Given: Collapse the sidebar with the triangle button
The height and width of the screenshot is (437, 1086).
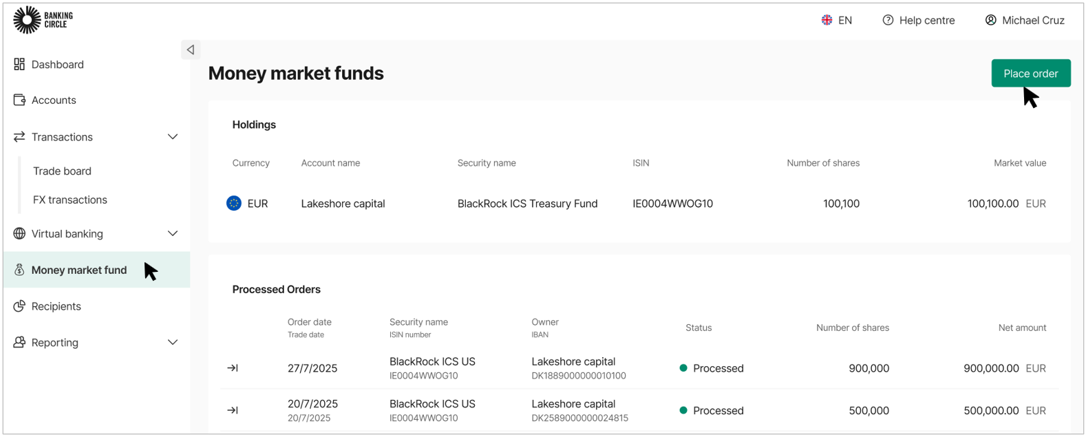Looking at the screenshot, I should point(191,50).
